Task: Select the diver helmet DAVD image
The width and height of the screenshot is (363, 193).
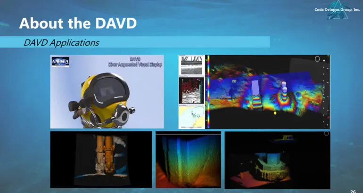Action: coord(107,92)
